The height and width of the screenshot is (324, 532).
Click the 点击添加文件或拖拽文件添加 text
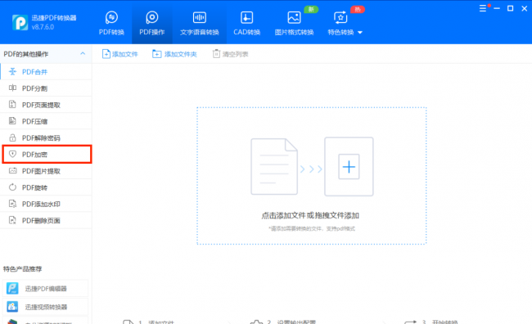[310, 215]
